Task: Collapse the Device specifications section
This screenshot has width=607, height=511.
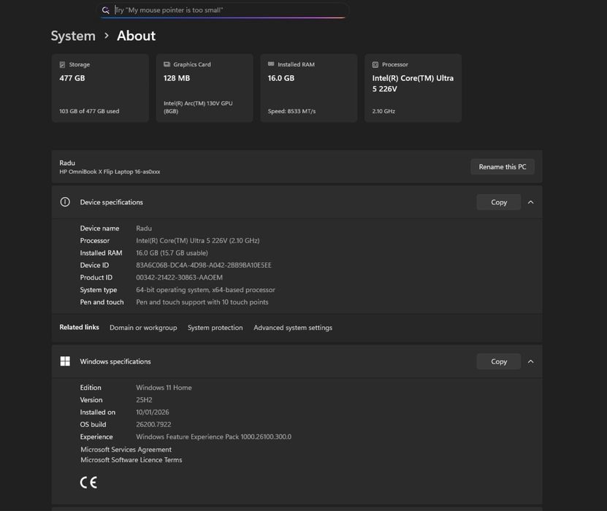Action: pos(531,202)
